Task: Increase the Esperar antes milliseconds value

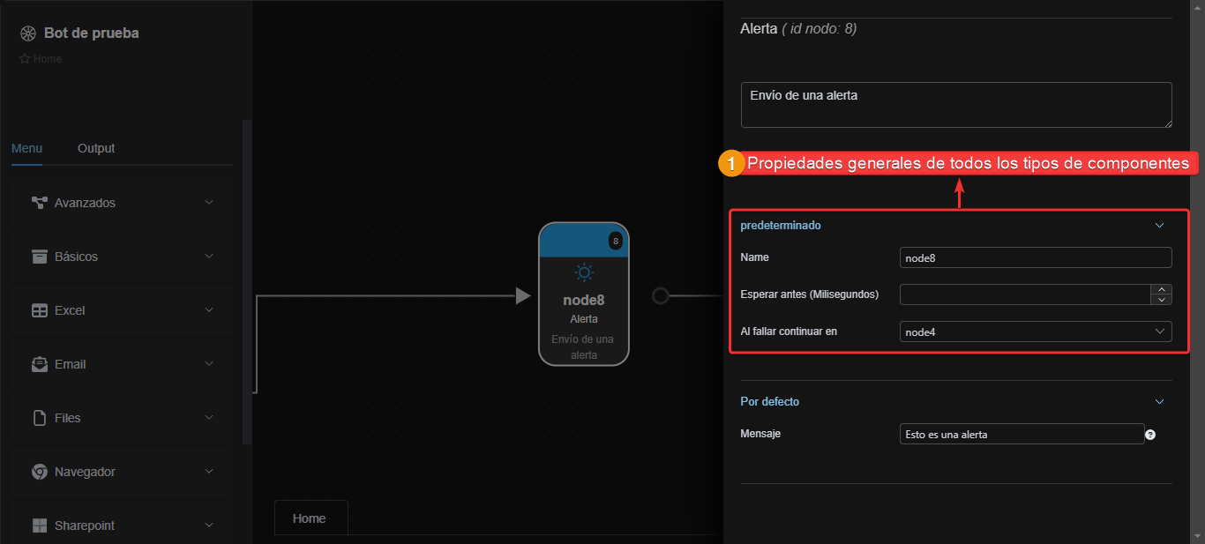Action: 1163,289
